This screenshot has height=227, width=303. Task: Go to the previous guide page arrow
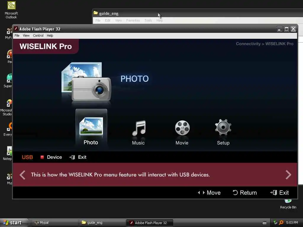coord(22,175)
